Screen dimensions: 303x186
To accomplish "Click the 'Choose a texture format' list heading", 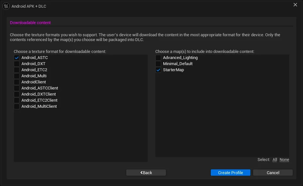I will pos(60,52).
